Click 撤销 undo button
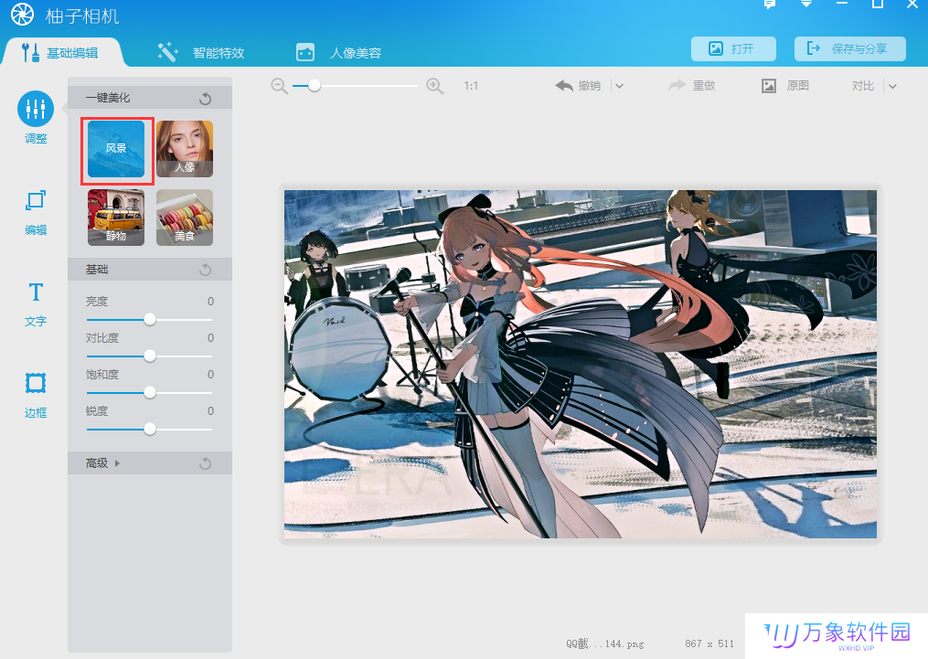 pos(578,86)
